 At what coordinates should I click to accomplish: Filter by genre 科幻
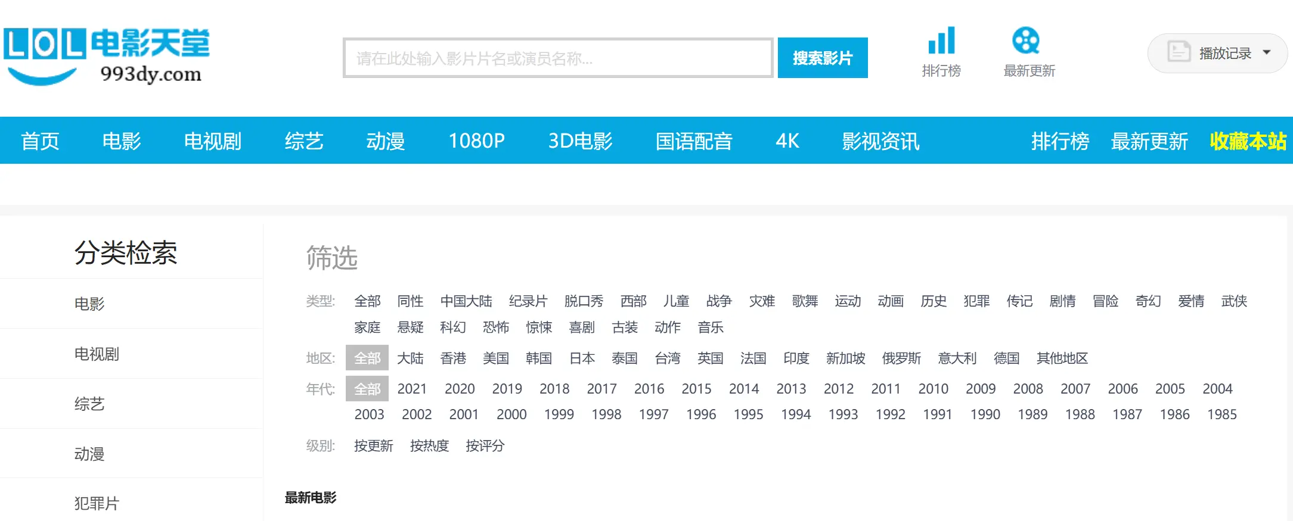point(452,327)
